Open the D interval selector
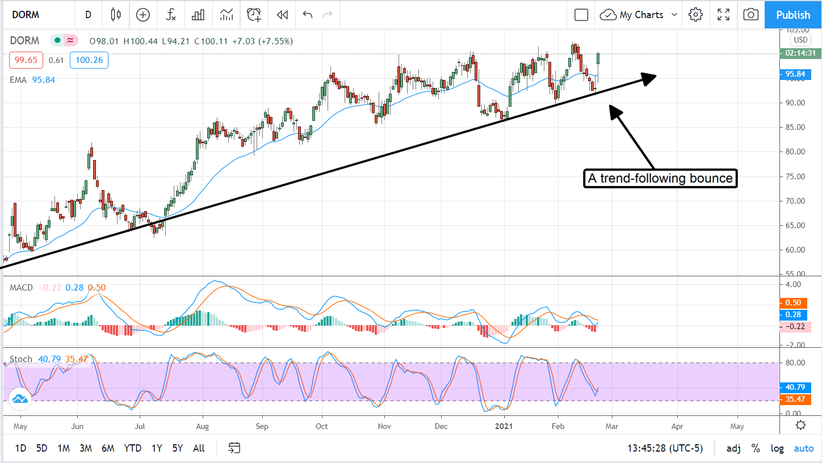 [x=88, y=15]
